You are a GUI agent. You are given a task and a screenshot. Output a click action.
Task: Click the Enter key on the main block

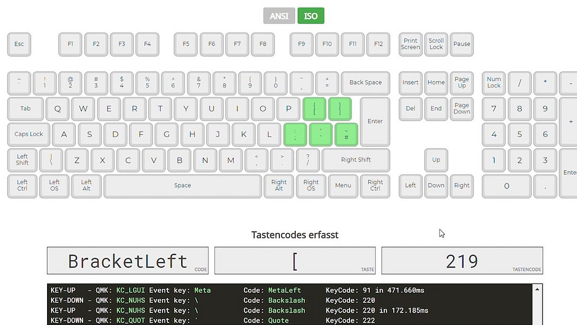click(375, 122)
